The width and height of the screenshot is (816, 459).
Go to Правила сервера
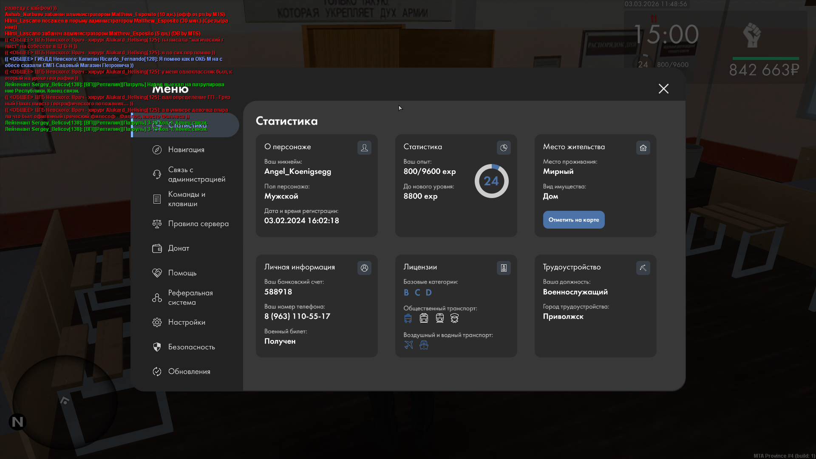[x=198, y=224]
